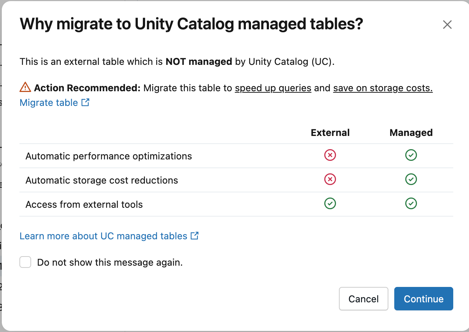Click green check for Managed storage cost reductions

click(411, 179)
